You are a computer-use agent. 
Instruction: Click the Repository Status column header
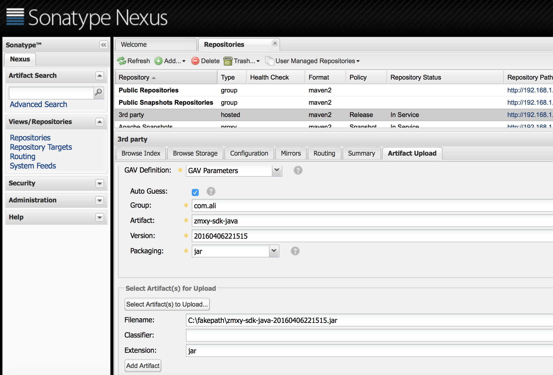pyautogui.click(x=445, y=78)
